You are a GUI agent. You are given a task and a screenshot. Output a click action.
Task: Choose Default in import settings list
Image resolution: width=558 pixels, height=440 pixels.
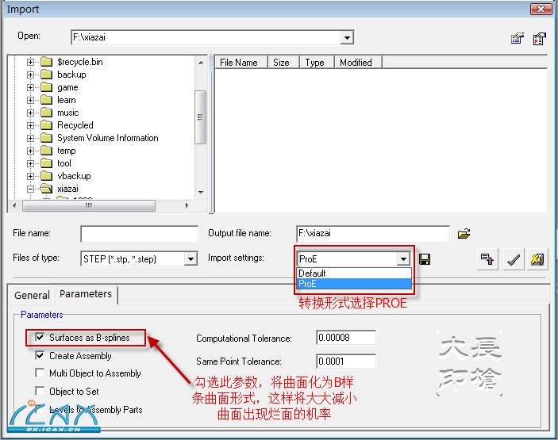354,274
